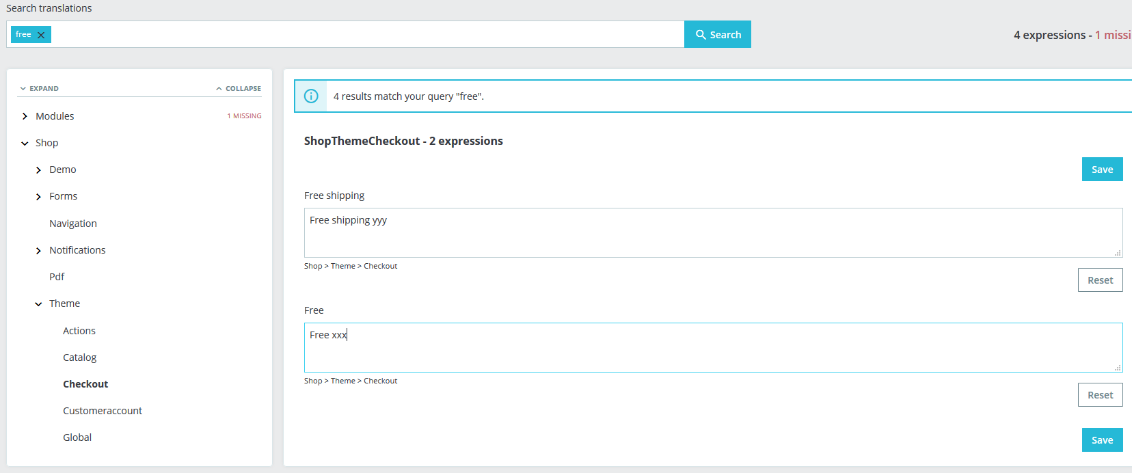This screenshot has height=473, width=1132.
Task: Reset the 'Free shipping' translation
Action: (1100, 280)
